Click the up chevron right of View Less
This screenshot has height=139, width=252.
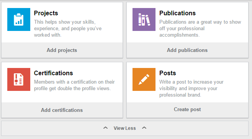tap(144, 128)
